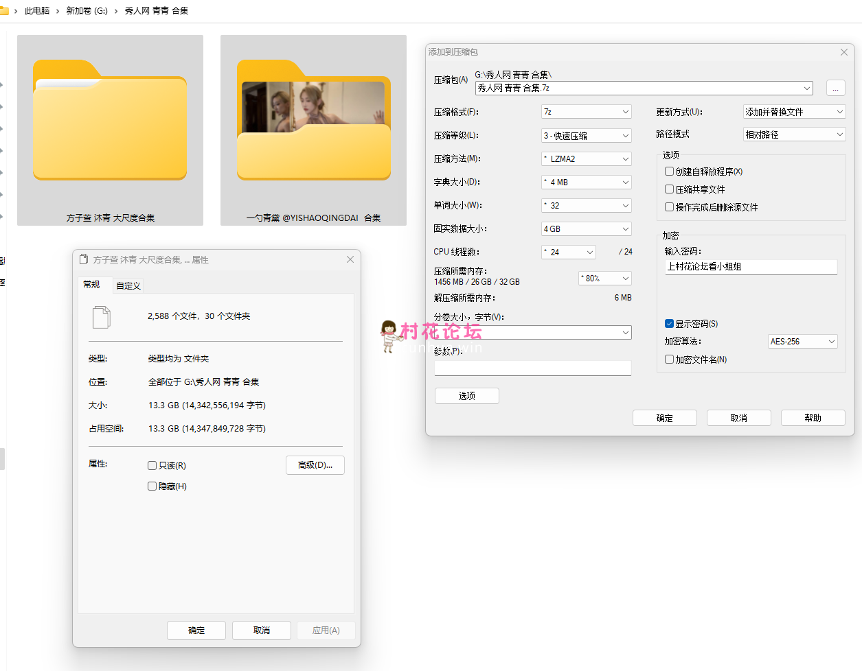Open the 更新方式 添加并替换文件 dropdown
The image size is (862, 671).
click(x=795, y=112)
